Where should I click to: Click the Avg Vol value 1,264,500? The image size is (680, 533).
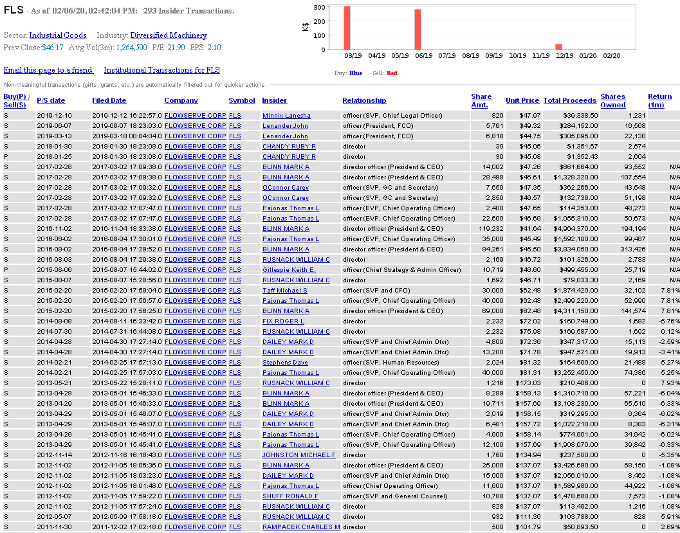point(131,47)
